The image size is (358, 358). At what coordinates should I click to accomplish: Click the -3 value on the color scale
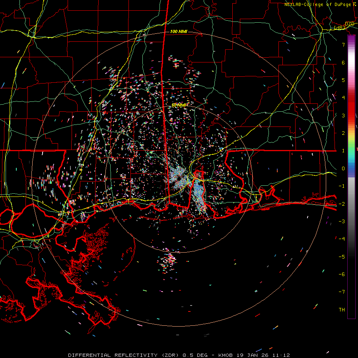pos(342,222)
